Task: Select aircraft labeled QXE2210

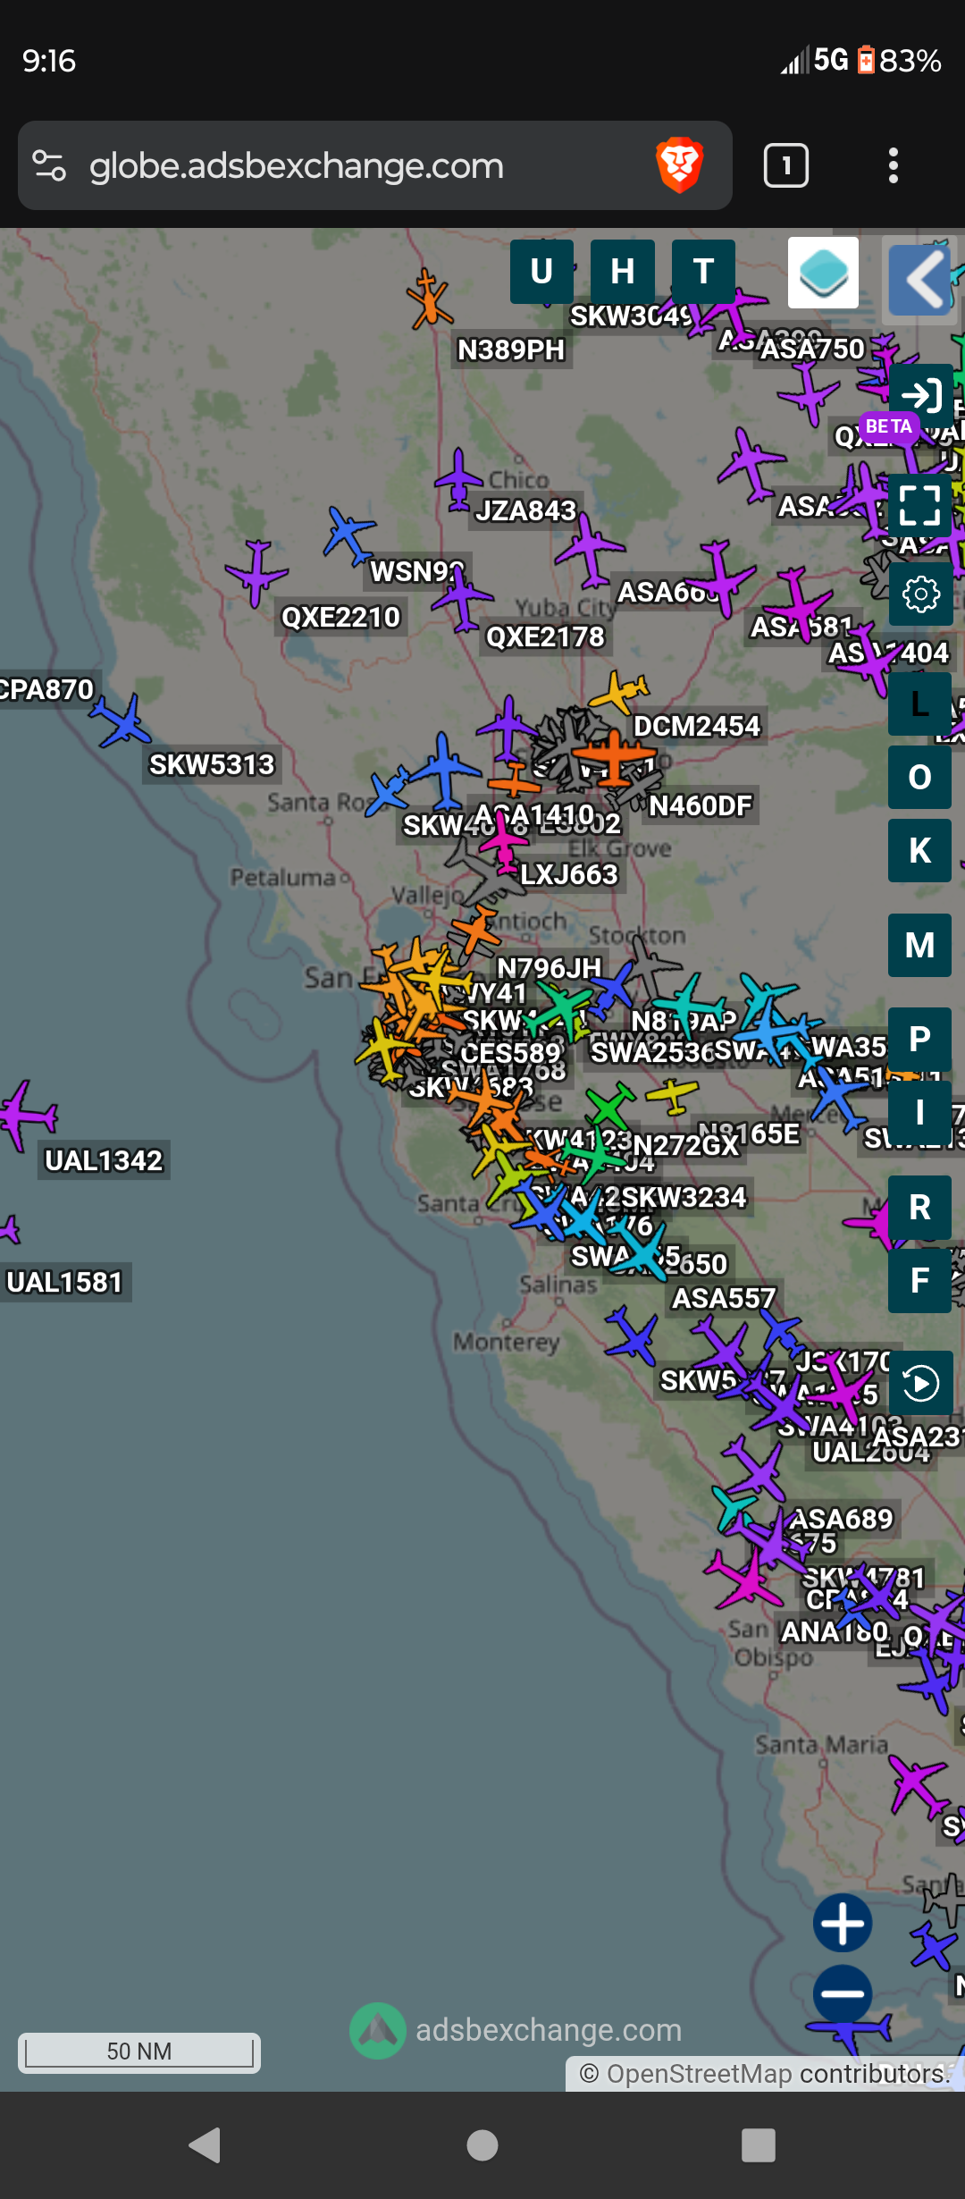Action: pyautogui.click(x=340, y=617)
